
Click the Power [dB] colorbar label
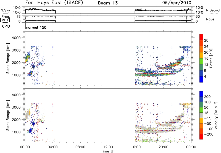coord(211,58)
